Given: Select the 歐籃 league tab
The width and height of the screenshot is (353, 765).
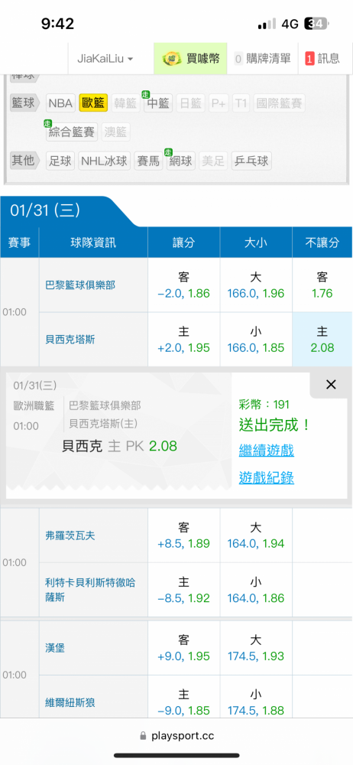Looking at the screenshot, I should (x=92, y=103).
